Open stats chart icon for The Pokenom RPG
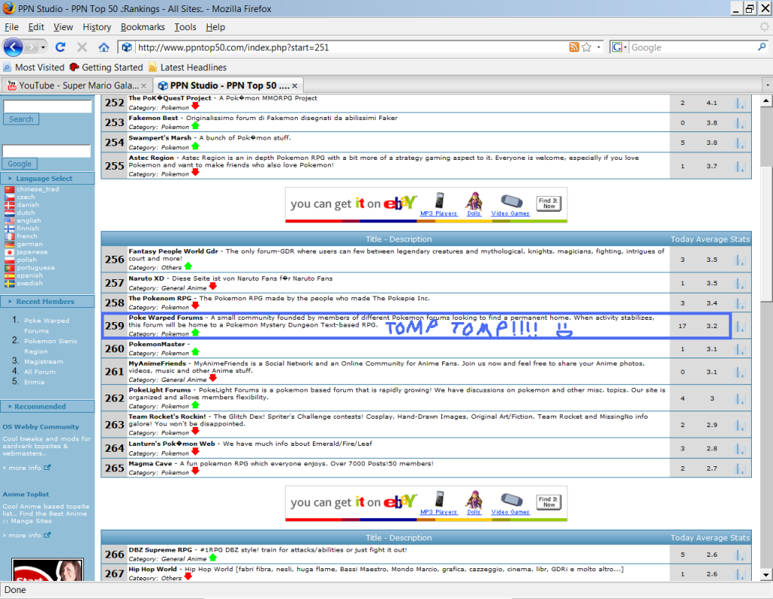 [741, 303]
